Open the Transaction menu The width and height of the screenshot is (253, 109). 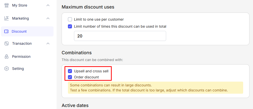coord(22,43)
